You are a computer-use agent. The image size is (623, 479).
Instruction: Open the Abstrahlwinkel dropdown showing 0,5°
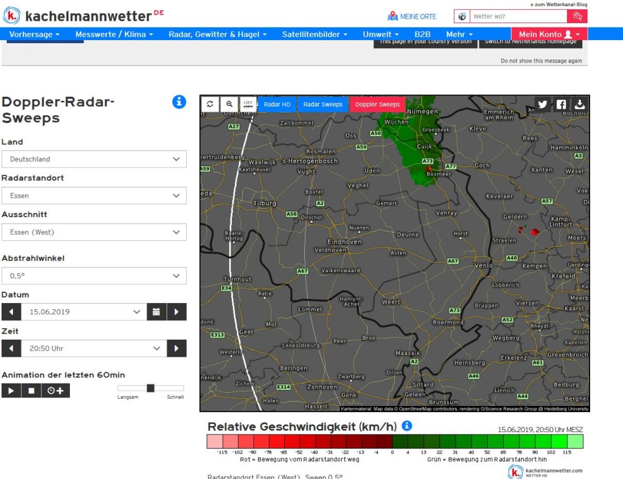94,276
